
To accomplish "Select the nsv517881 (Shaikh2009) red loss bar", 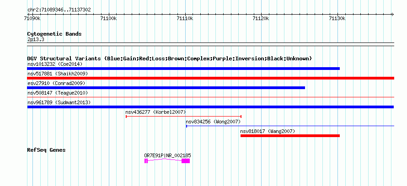I will pyautogui.click(x=210, y=78).
